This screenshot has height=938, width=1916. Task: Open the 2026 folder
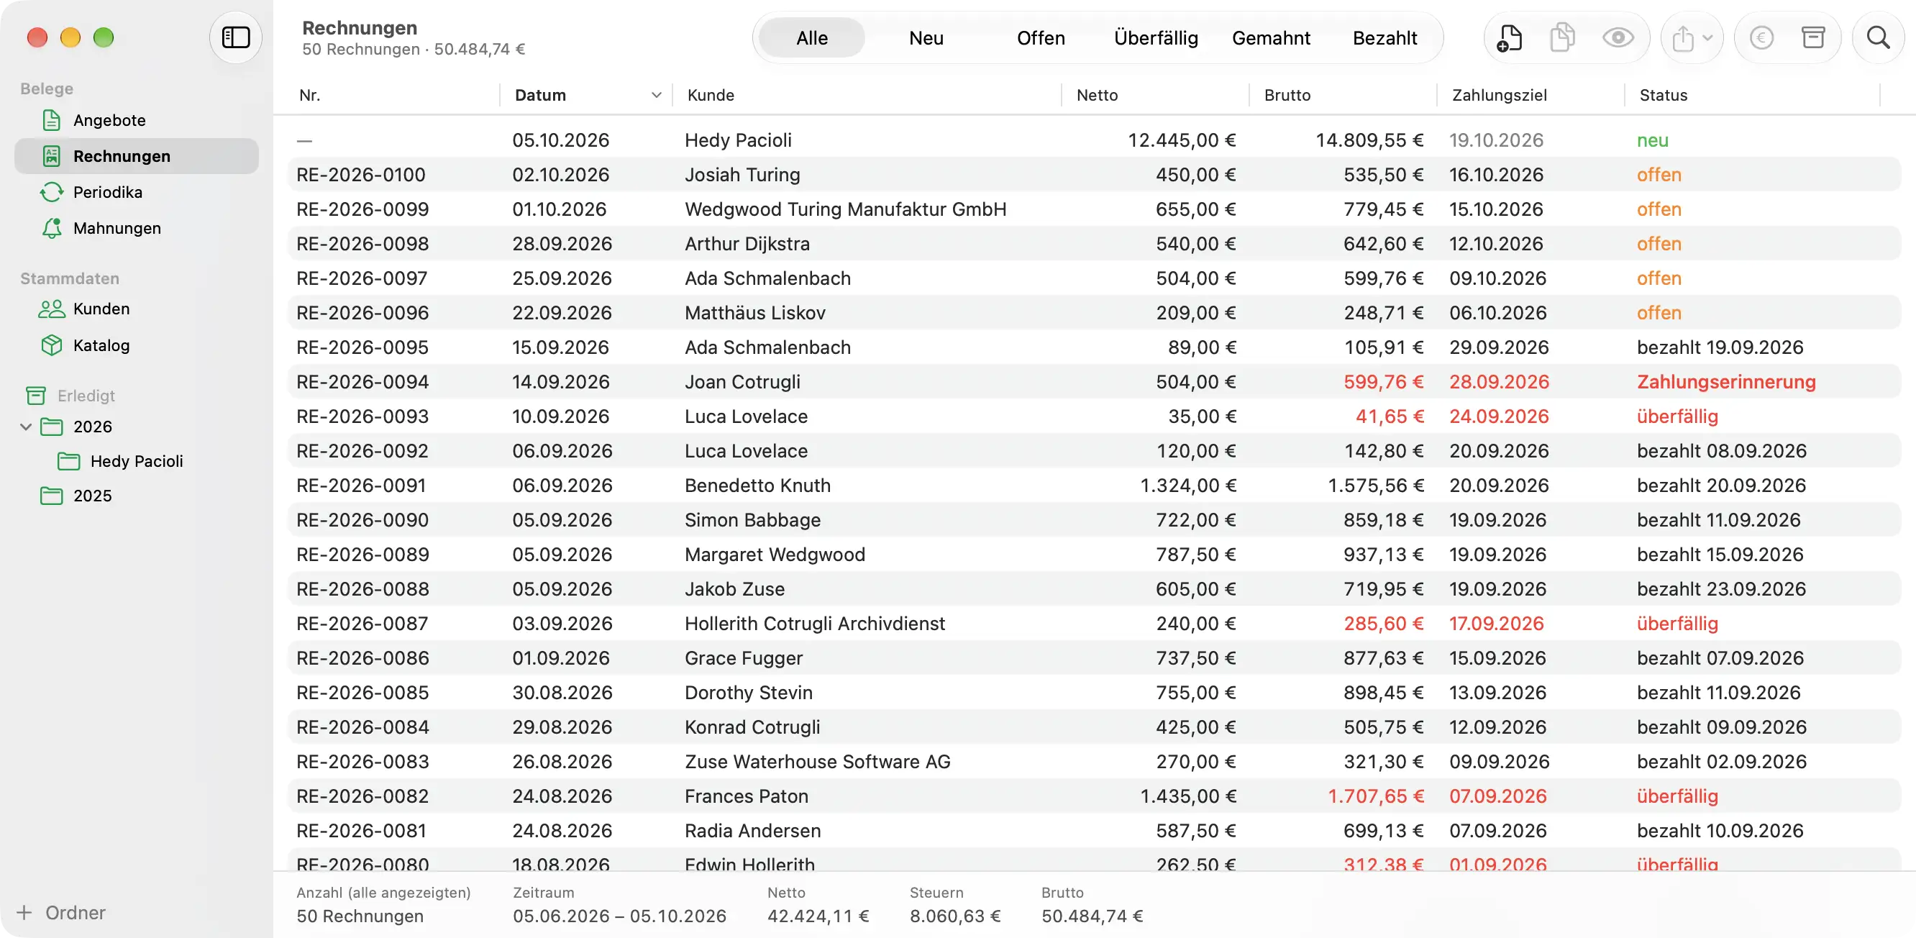tap(92, 427)
